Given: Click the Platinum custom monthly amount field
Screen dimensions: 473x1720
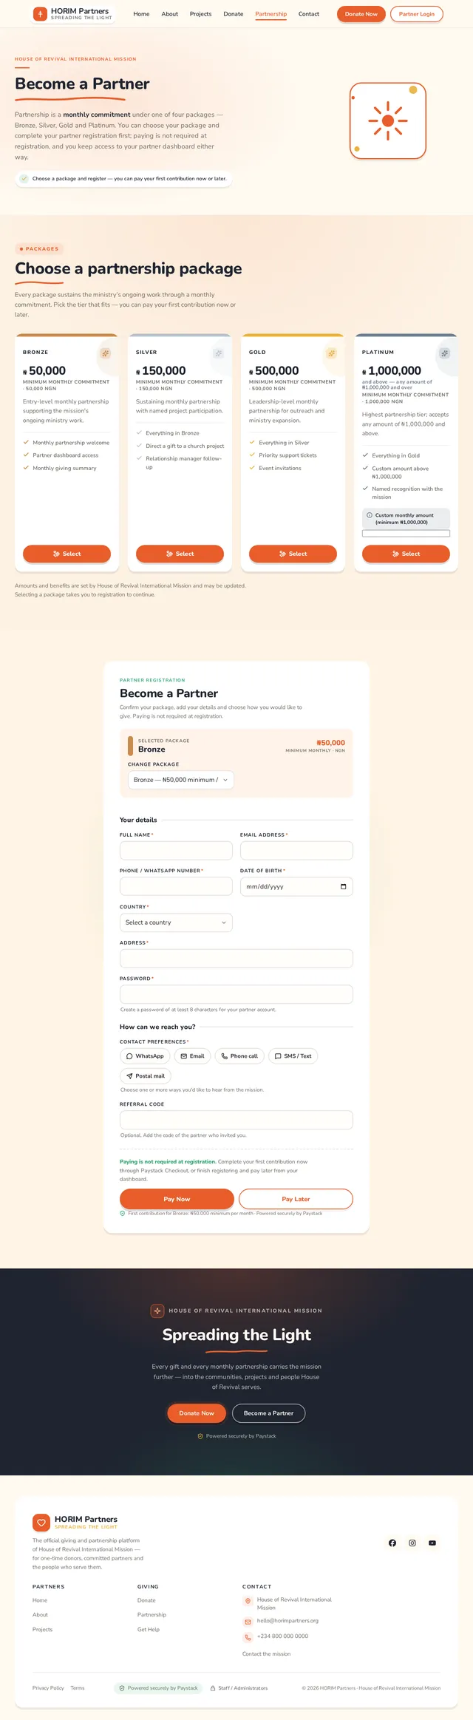Looking at the screenshot, I should [406, 534].
